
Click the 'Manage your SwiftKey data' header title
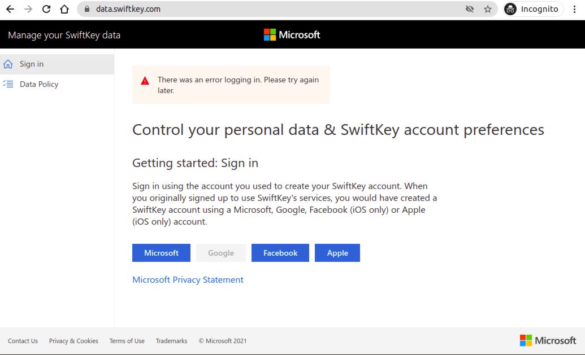(64, 35)
